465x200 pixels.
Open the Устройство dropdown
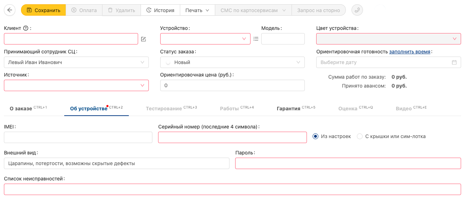(x=205, y=39)
